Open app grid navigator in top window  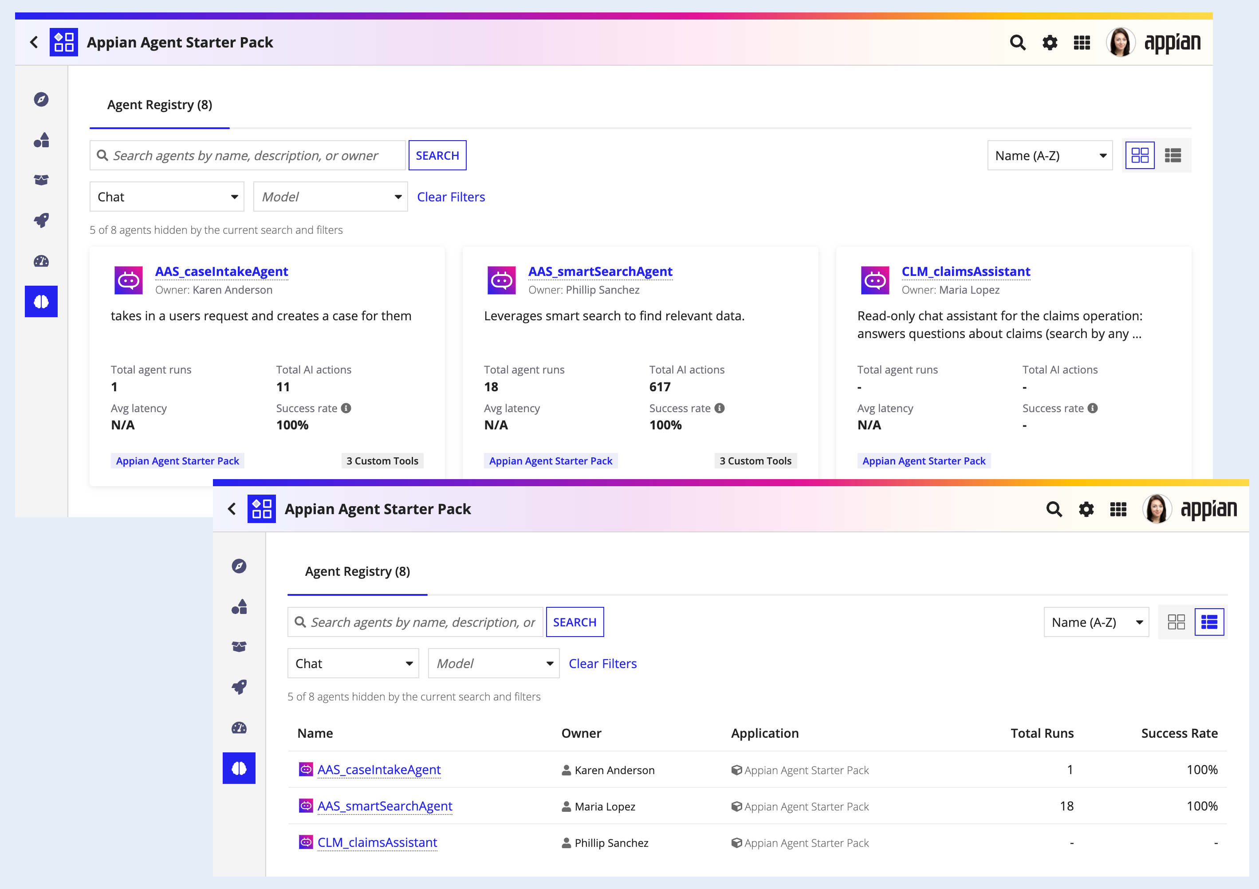[1082, 42]
